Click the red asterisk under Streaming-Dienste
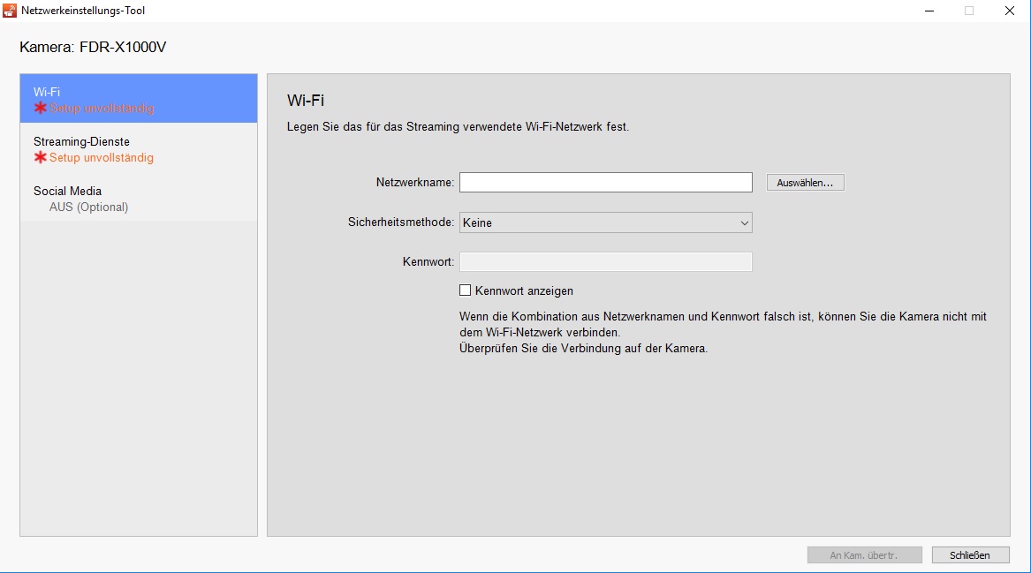1031x573 pixels. click(x=40, y=158)
